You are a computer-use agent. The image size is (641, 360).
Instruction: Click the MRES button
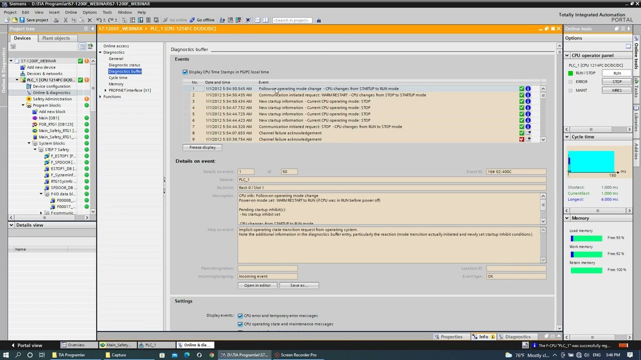point(617,90)
